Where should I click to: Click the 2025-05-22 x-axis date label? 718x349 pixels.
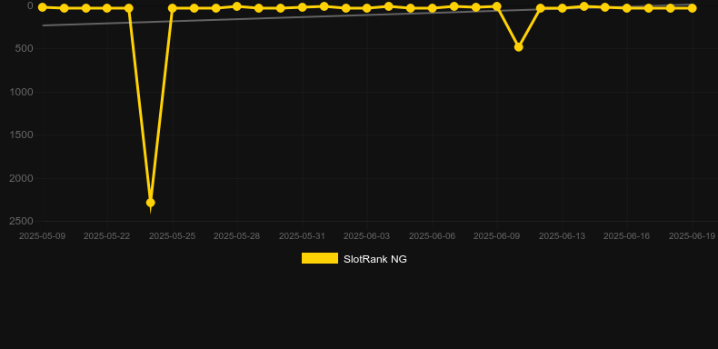(x=106, y=236)
